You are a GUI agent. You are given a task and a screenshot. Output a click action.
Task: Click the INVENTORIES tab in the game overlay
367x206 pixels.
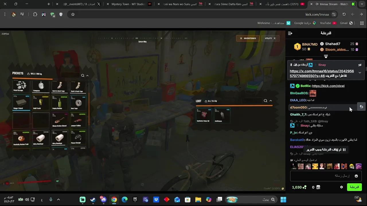tap(248, 38)
